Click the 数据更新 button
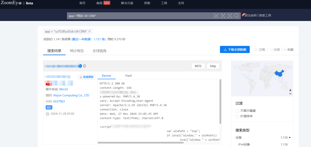The image size is (311, 147). [x=87, y=77]
